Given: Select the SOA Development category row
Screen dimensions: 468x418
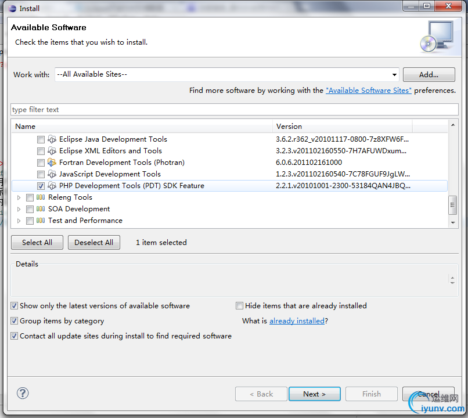Looking at the screenshot, I should 229,209.
